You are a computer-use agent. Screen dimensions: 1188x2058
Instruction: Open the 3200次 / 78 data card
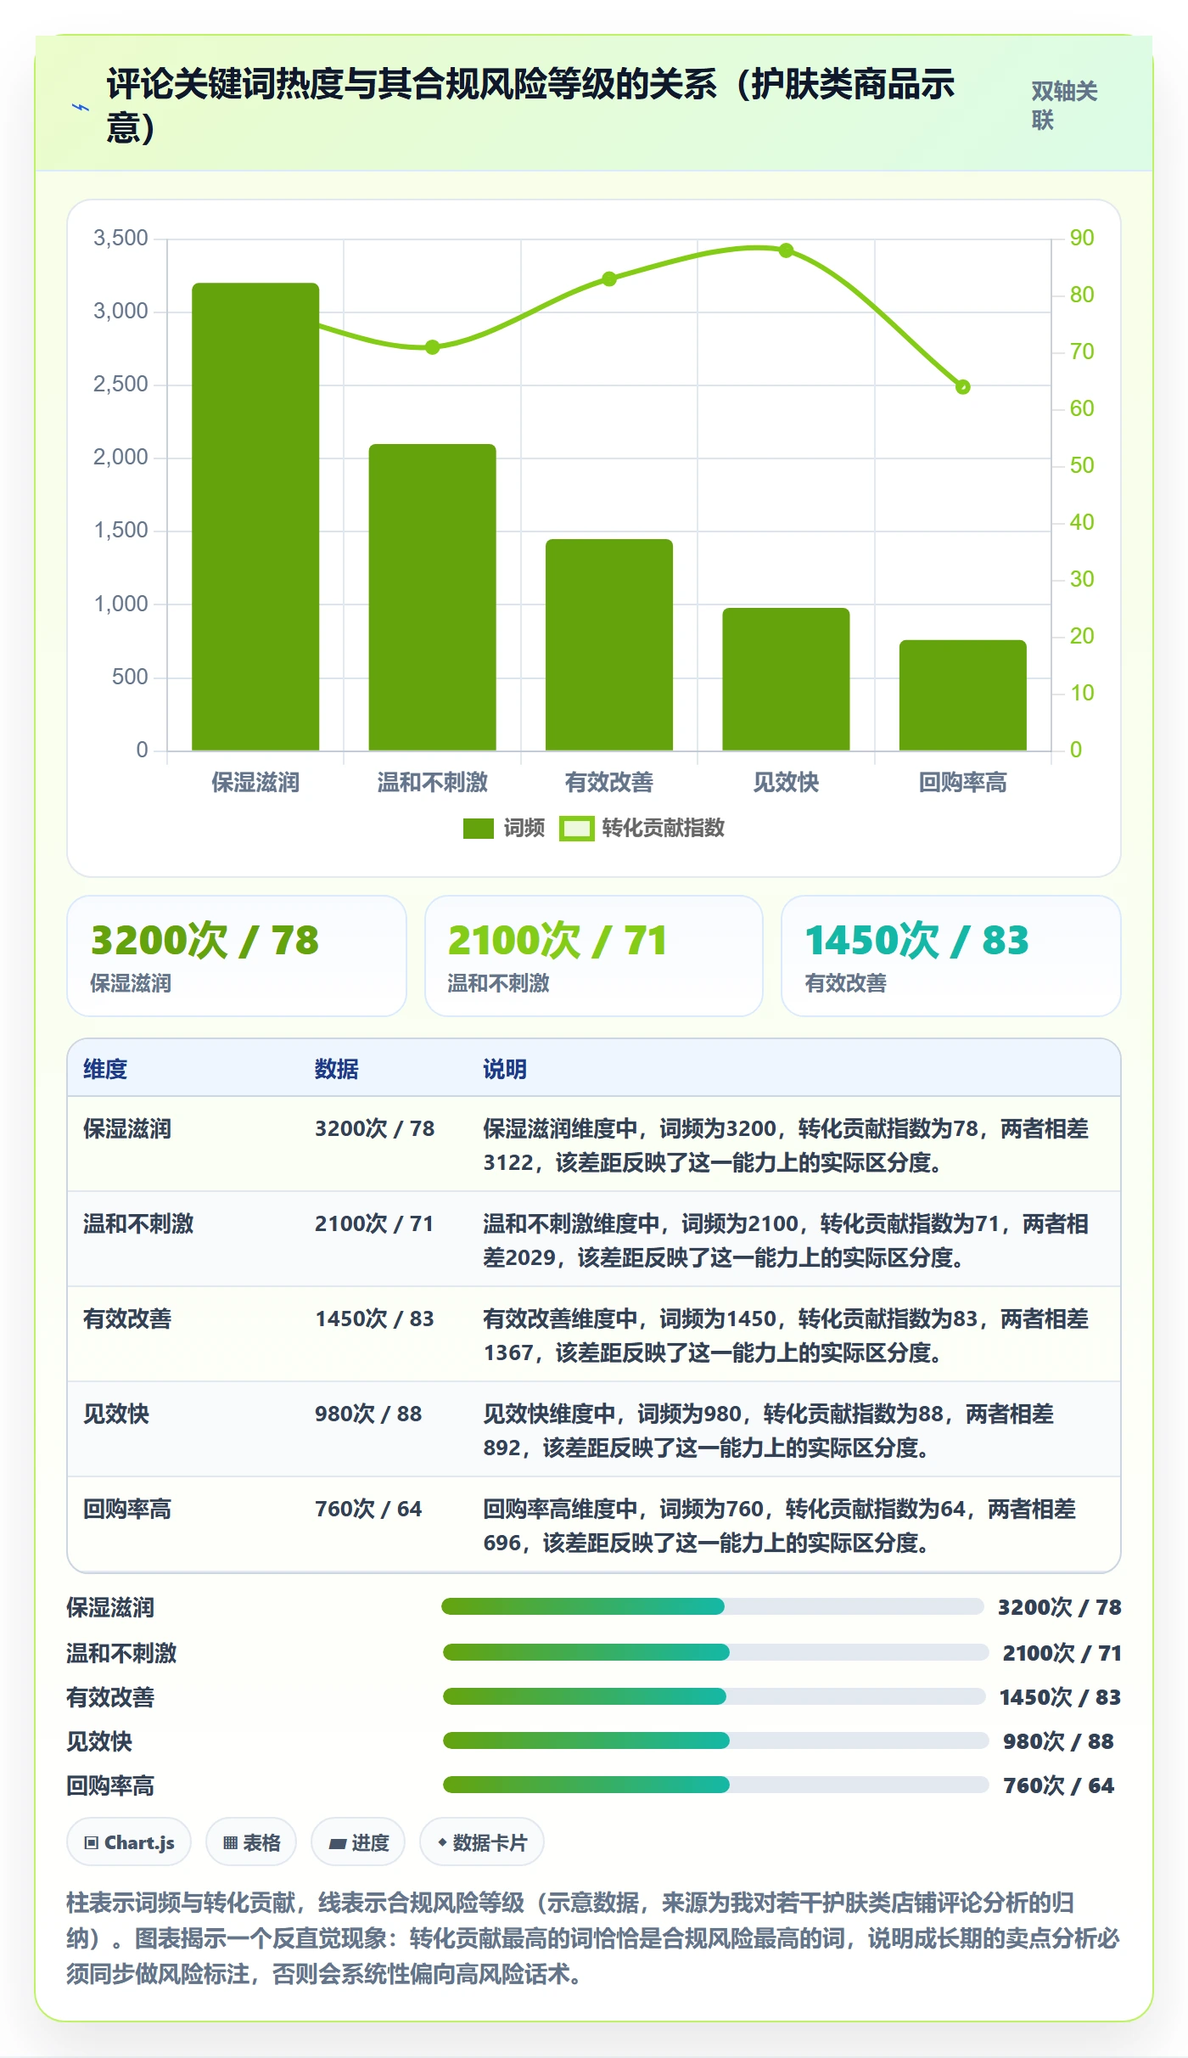pos(237,956)
